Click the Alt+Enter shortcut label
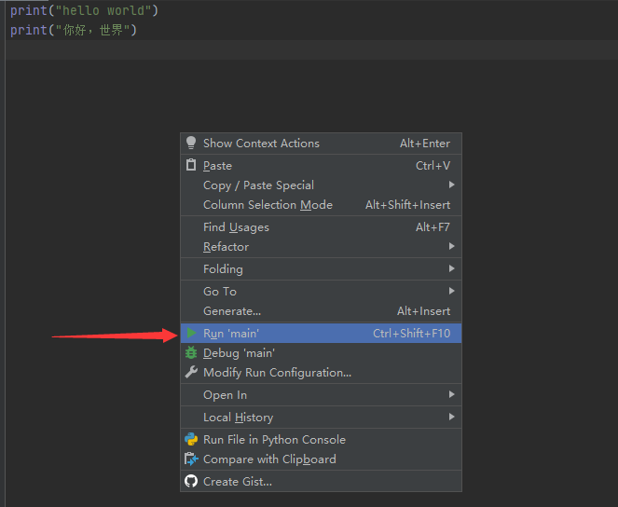Viewport: 618px width, 507px height. click(425, 144)
